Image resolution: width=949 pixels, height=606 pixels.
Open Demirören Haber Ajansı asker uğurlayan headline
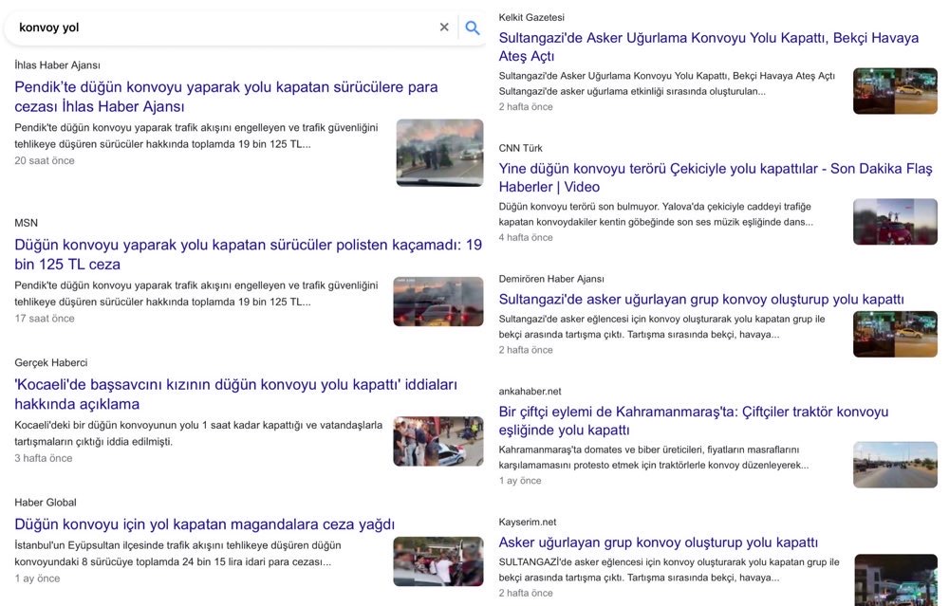click(x=700, y=299)
